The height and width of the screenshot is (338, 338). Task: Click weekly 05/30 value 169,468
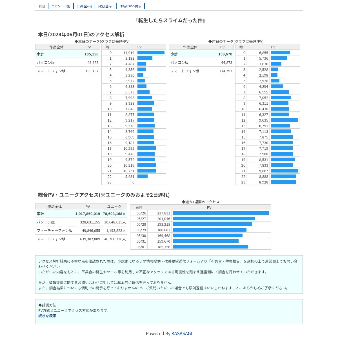(164, 236)
